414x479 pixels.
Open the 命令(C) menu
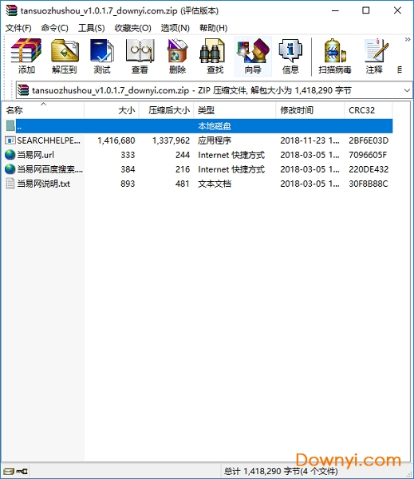(x=55, y=28)
